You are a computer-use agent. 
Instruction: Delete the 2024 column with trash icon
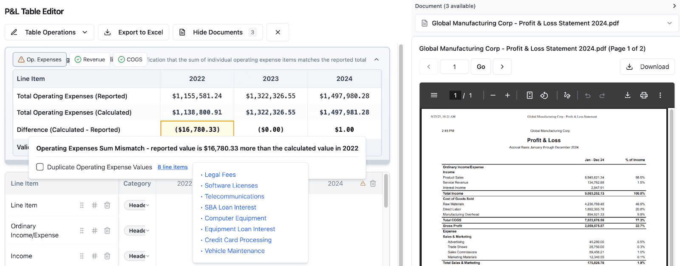pos(373,184)
